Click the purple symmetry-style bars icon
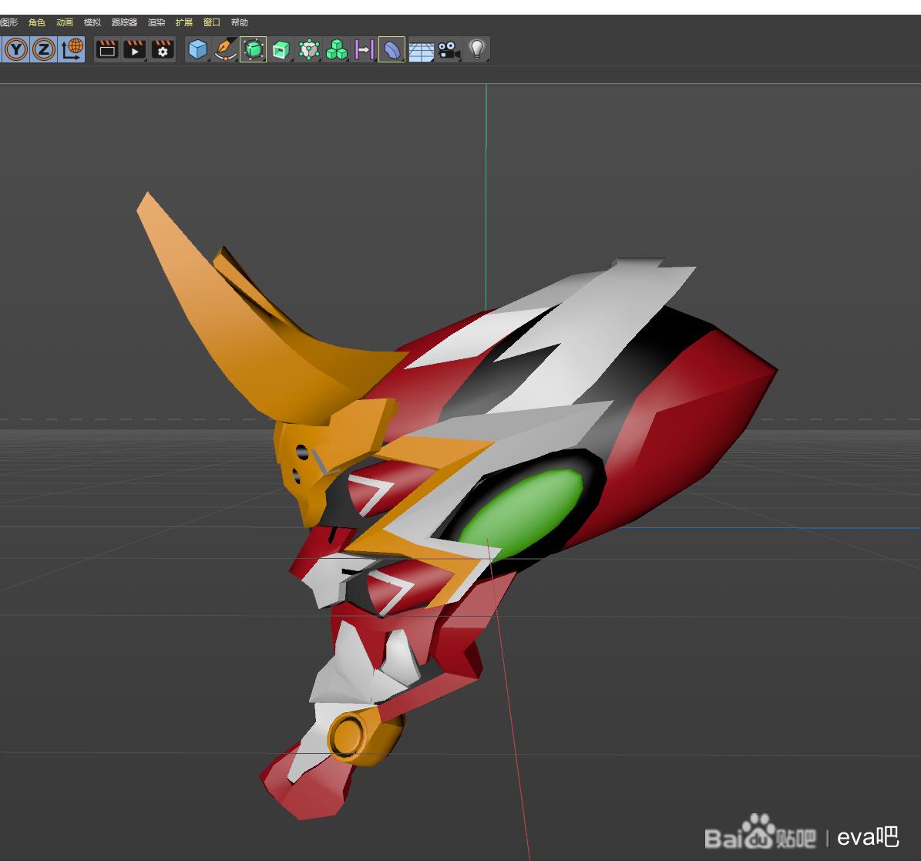This screenshot has width=921, height=861. coord(365,49)
